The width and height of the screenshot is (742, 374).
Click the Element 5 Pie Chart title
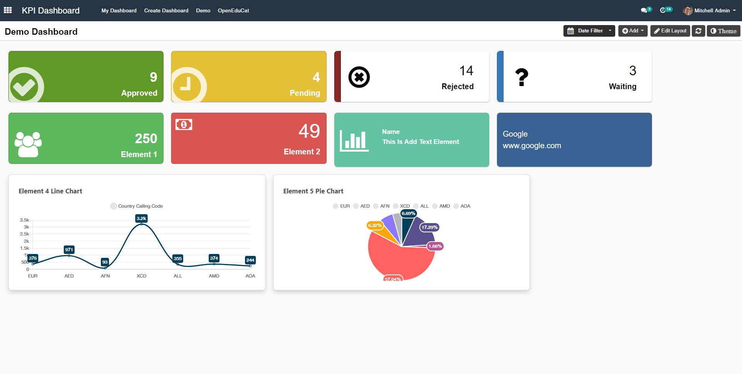click(x=313, y=191)
